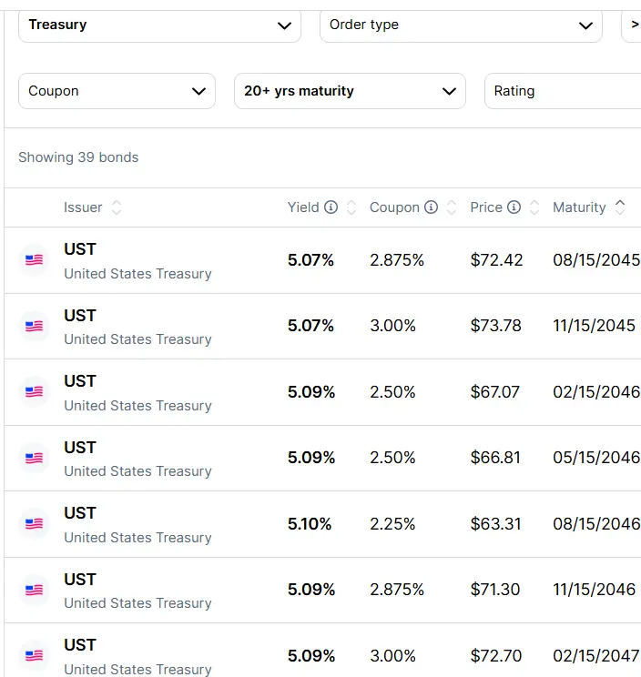Click the Price info icon
The image size is (641, 677).
pos(514,207)
